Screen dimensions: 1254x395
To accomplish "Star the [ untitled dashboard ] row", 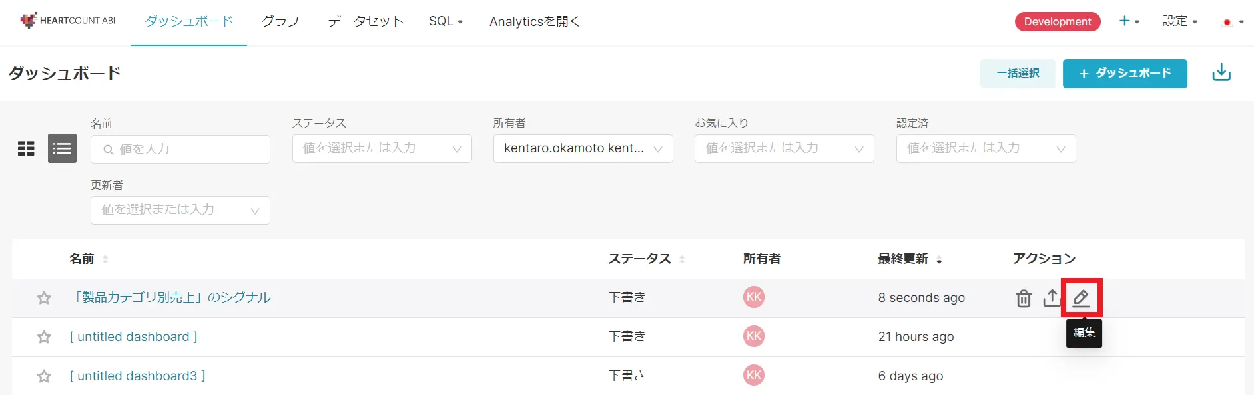I will (x=44, y=337).
